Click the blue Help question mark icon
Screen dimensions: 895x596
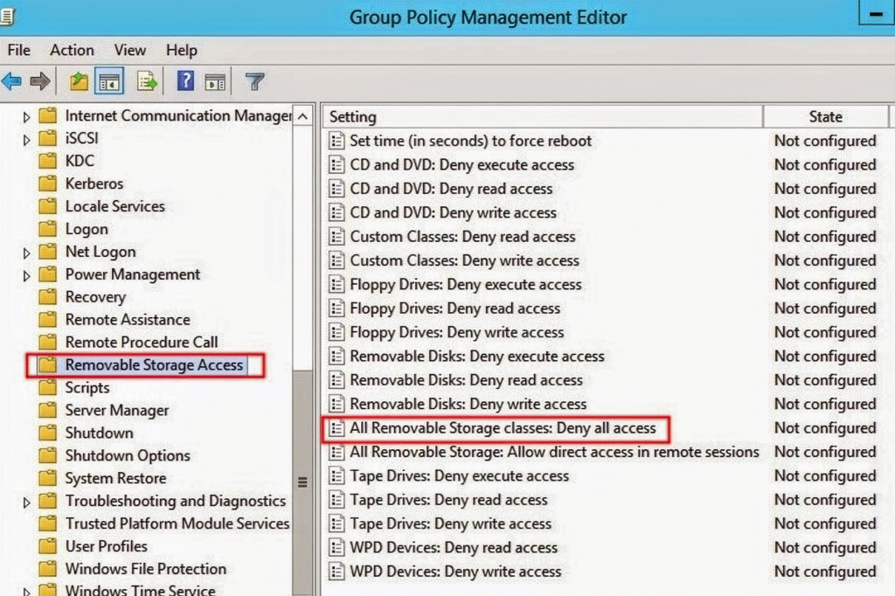(x=185, y=82)
